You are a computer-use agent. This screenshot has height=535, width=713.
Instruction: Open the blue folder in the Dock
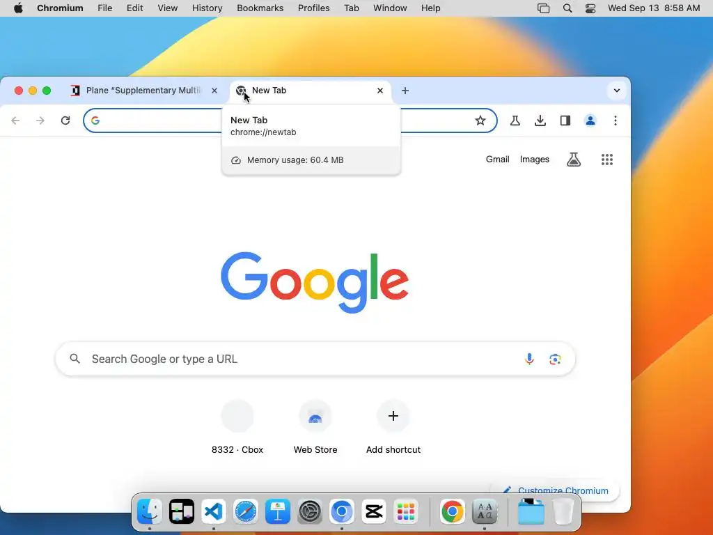(x=531, y=511)
